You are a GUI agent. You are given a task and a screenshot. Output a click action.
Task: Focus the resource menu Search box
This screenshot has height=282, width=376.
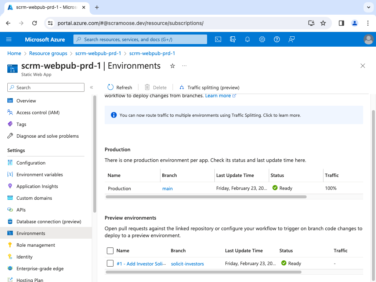click(x=46, y=87)
